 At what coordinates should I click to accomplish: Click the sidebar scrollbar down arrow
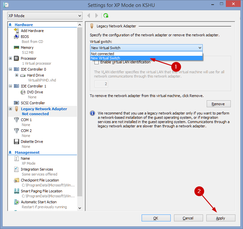(80, 208)
